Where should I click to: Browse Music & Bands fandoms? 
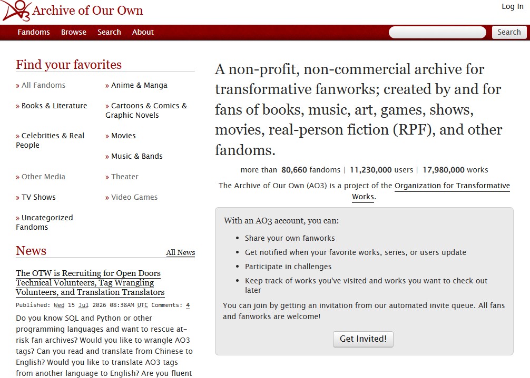coord(134,156)
